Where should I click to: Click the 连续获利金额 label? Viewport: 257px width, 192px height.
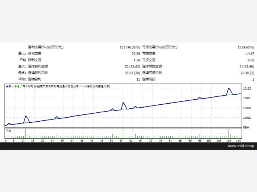[38, 66]
